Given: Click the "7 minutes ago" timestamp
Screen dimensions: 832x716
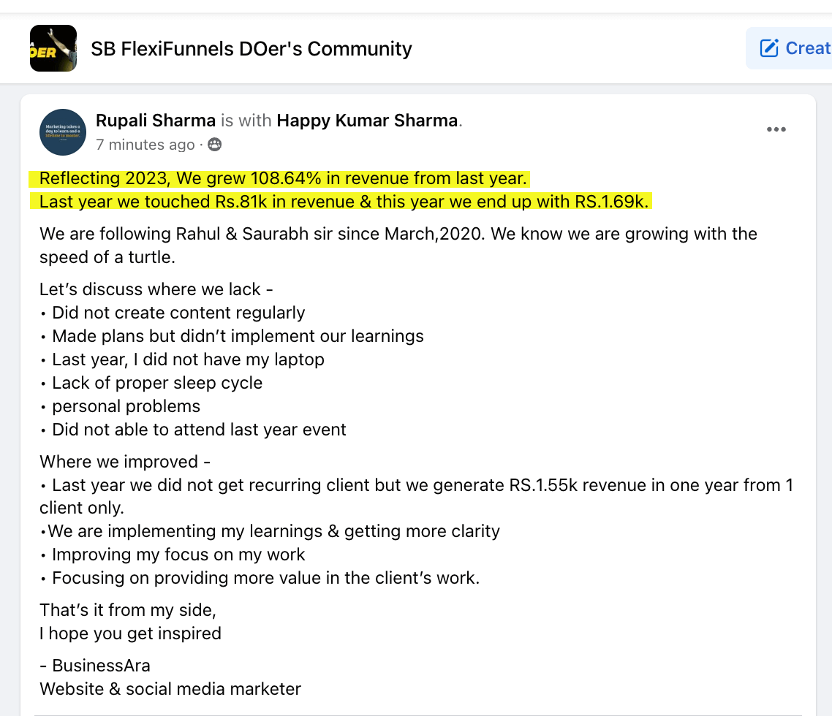Looking at the screenshot, I should point(145,145).
